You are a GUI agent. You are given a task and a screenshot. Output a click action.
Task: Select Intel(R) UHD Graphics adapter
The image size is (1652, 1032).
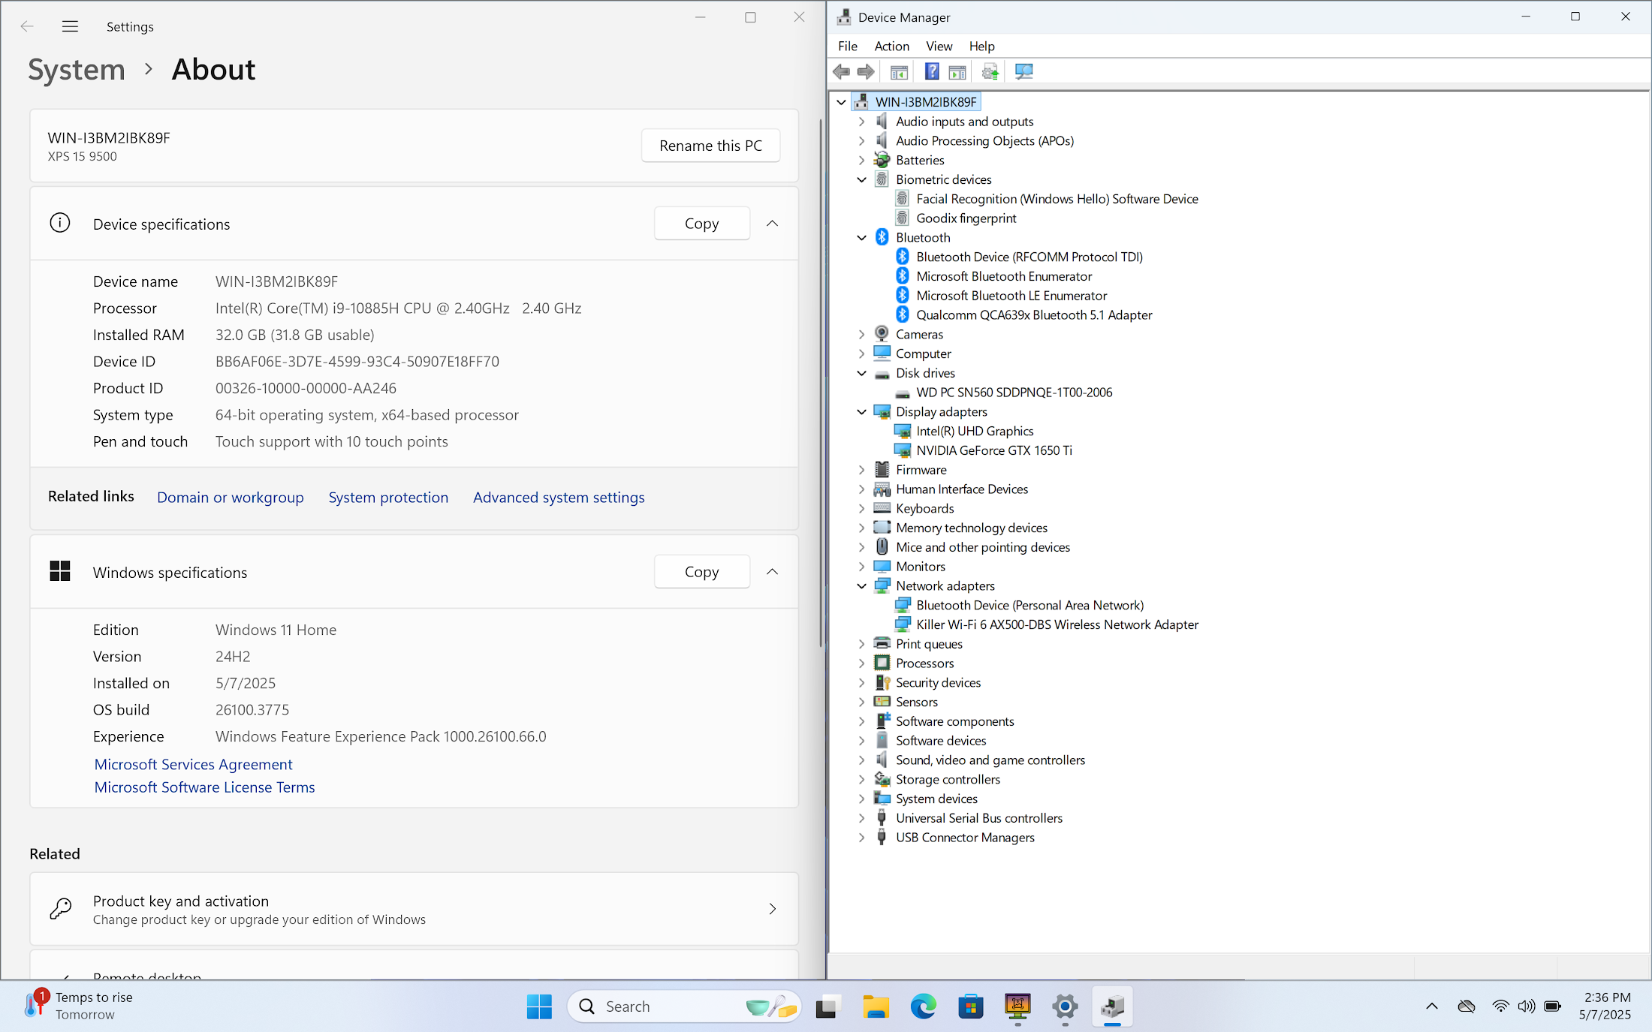974,431
